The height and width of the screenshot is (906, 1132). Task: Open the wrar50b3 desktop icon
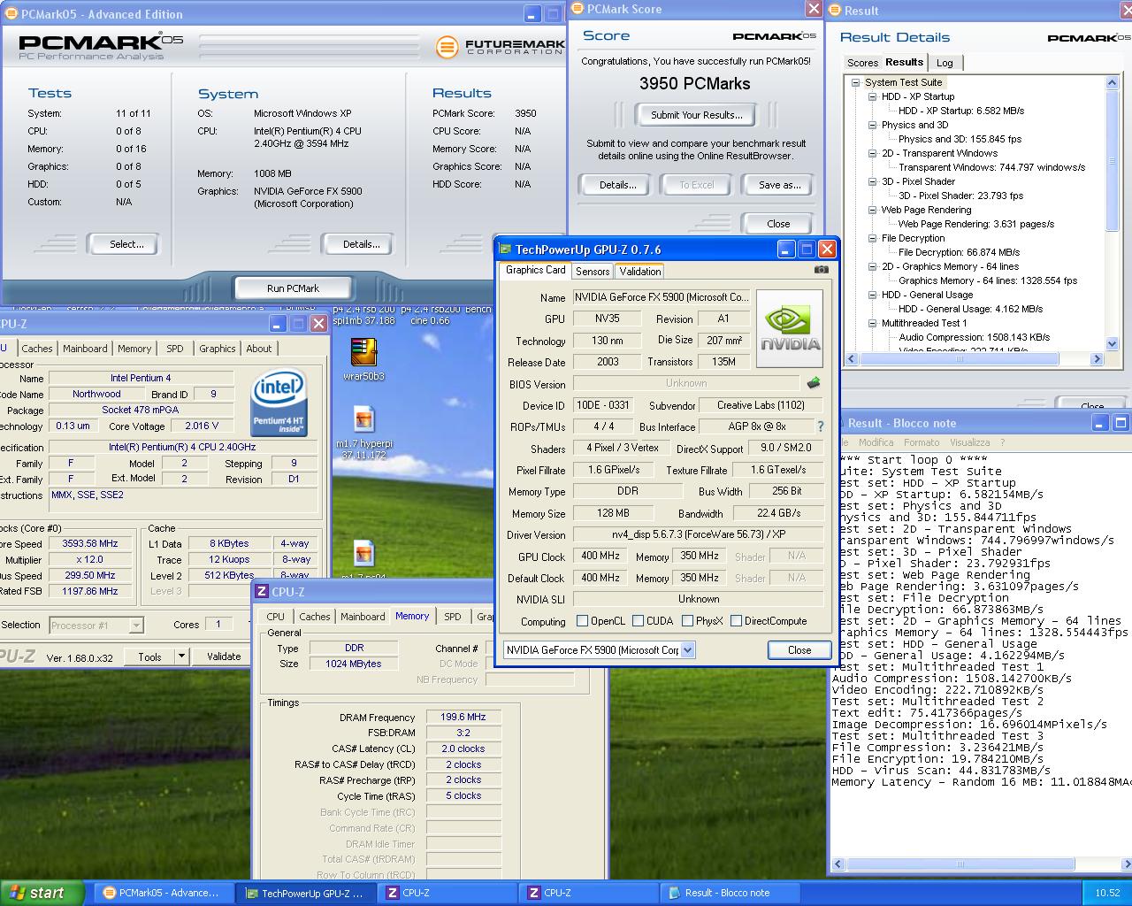pos(363,354)
